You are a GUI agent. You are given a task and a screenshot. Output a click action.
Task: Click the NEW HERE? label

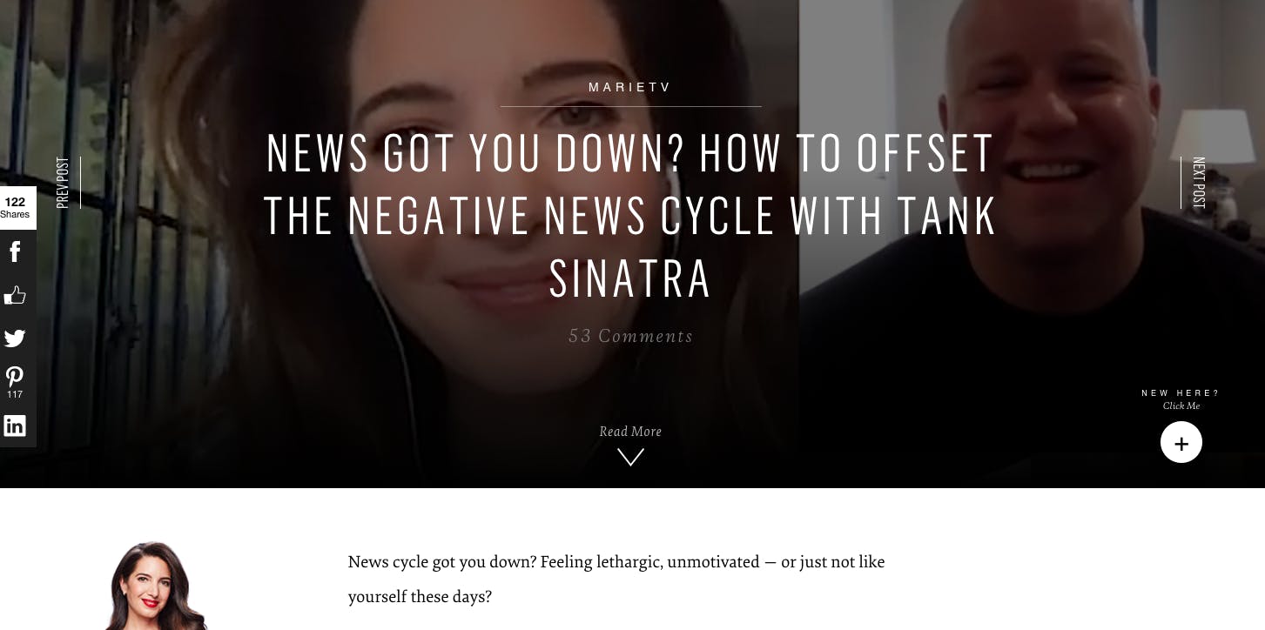1181,393
